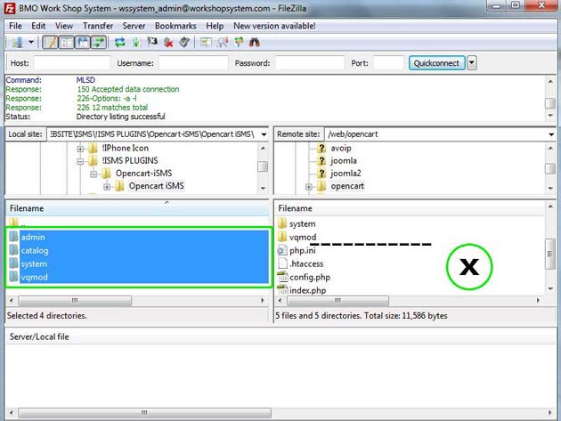Toggle local directory tree display

point(67,43)
